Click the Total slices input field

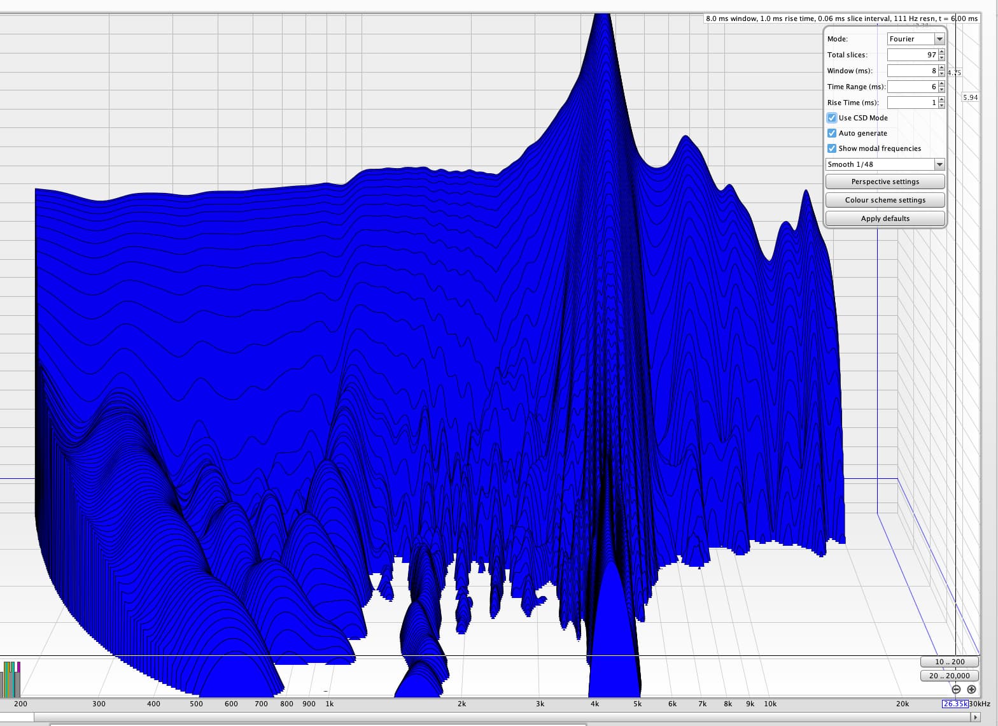[912, 55]
